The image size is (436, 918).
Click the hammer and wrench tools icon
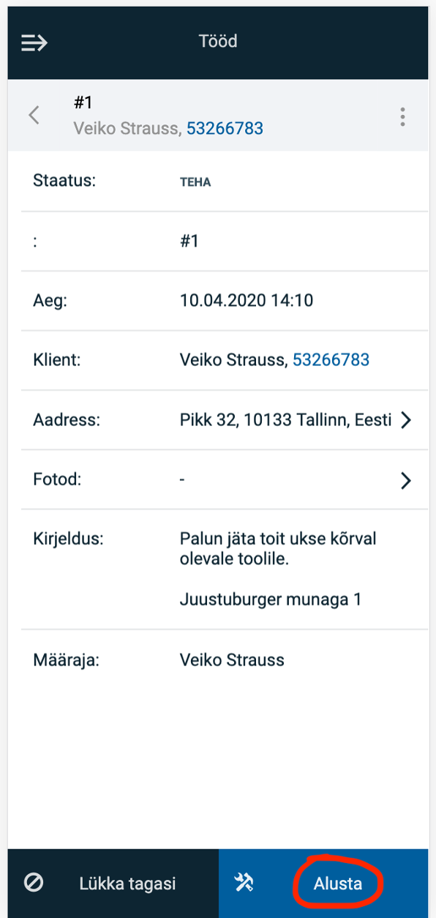pyautogui.click(x=244, y=883)
